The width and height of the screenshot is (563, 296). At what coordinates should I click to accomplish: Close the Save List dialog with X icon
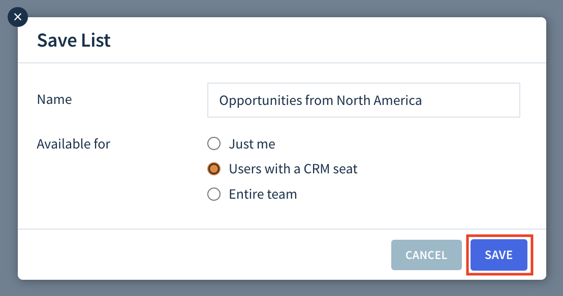(x=18, y=17)
